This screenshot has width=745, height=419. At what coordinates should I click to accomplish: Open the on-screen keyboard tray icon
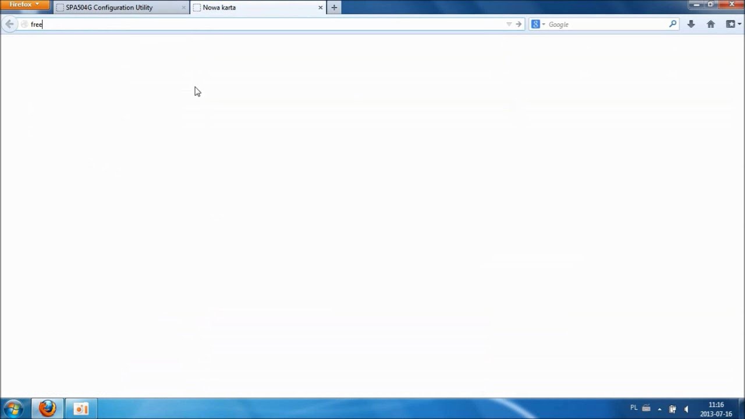click(x=646, y=409)
